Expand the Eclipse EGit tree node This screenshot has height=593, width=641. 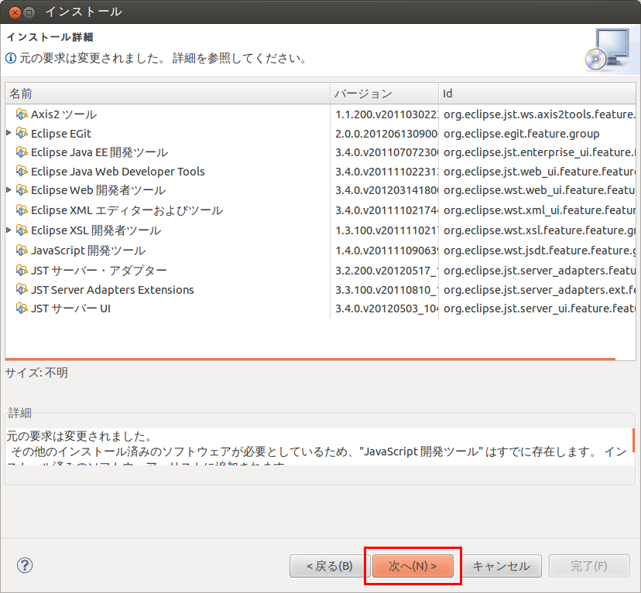[9, 133]
